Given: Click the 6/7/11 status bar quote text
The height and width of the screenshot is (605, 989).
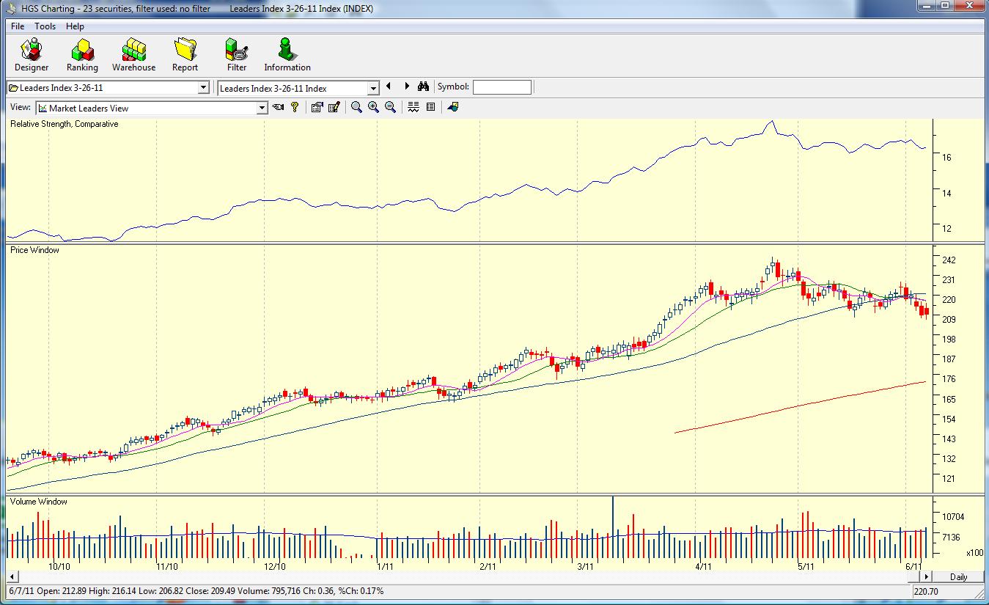Looking at the screenshot, I should (x=196, y=591).
